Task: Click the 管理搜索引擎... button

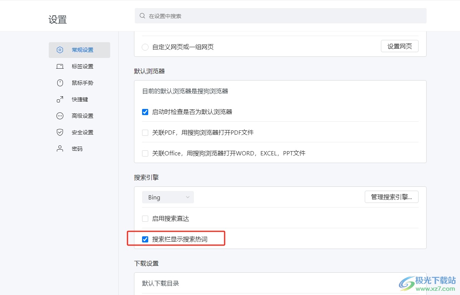Action: tap(391, 197)
